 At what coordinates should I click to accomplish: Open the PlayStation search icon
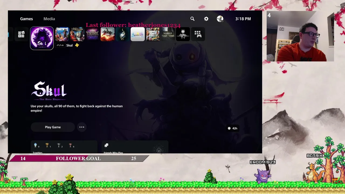click(x=192, y=19)
